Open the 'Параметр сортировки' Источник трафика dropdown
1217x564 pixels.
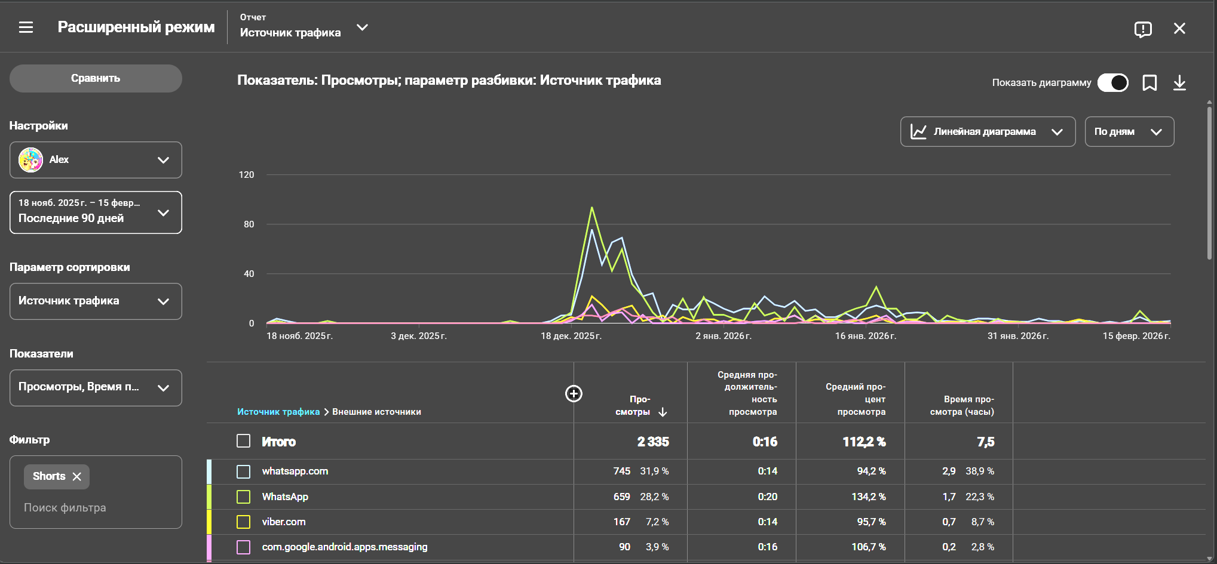click(x=96, y=301)
